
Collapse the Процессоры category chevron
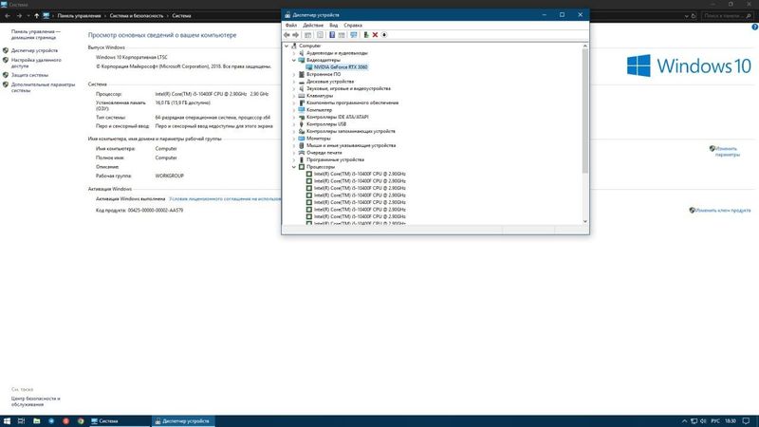(x=294, y=167)
